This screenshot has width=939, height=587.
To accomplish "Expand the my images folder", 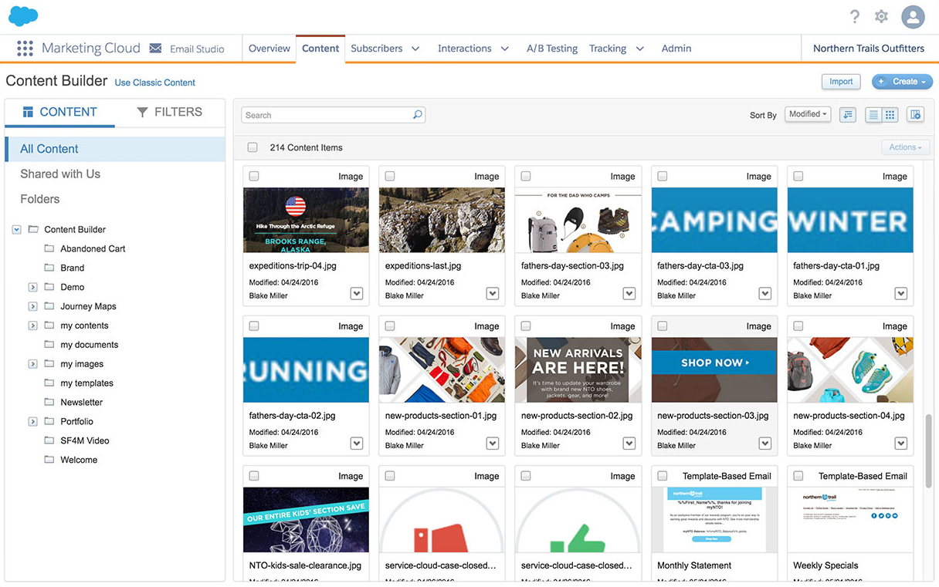I will [32, 363].
